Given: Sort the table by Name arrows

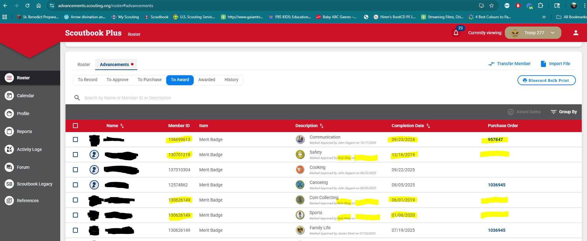Looking at the screenshot, I should [122, 126].
